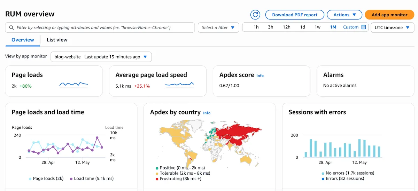Click the Add app monitor button
Screen dimensions: 418x191
point(389,15)
